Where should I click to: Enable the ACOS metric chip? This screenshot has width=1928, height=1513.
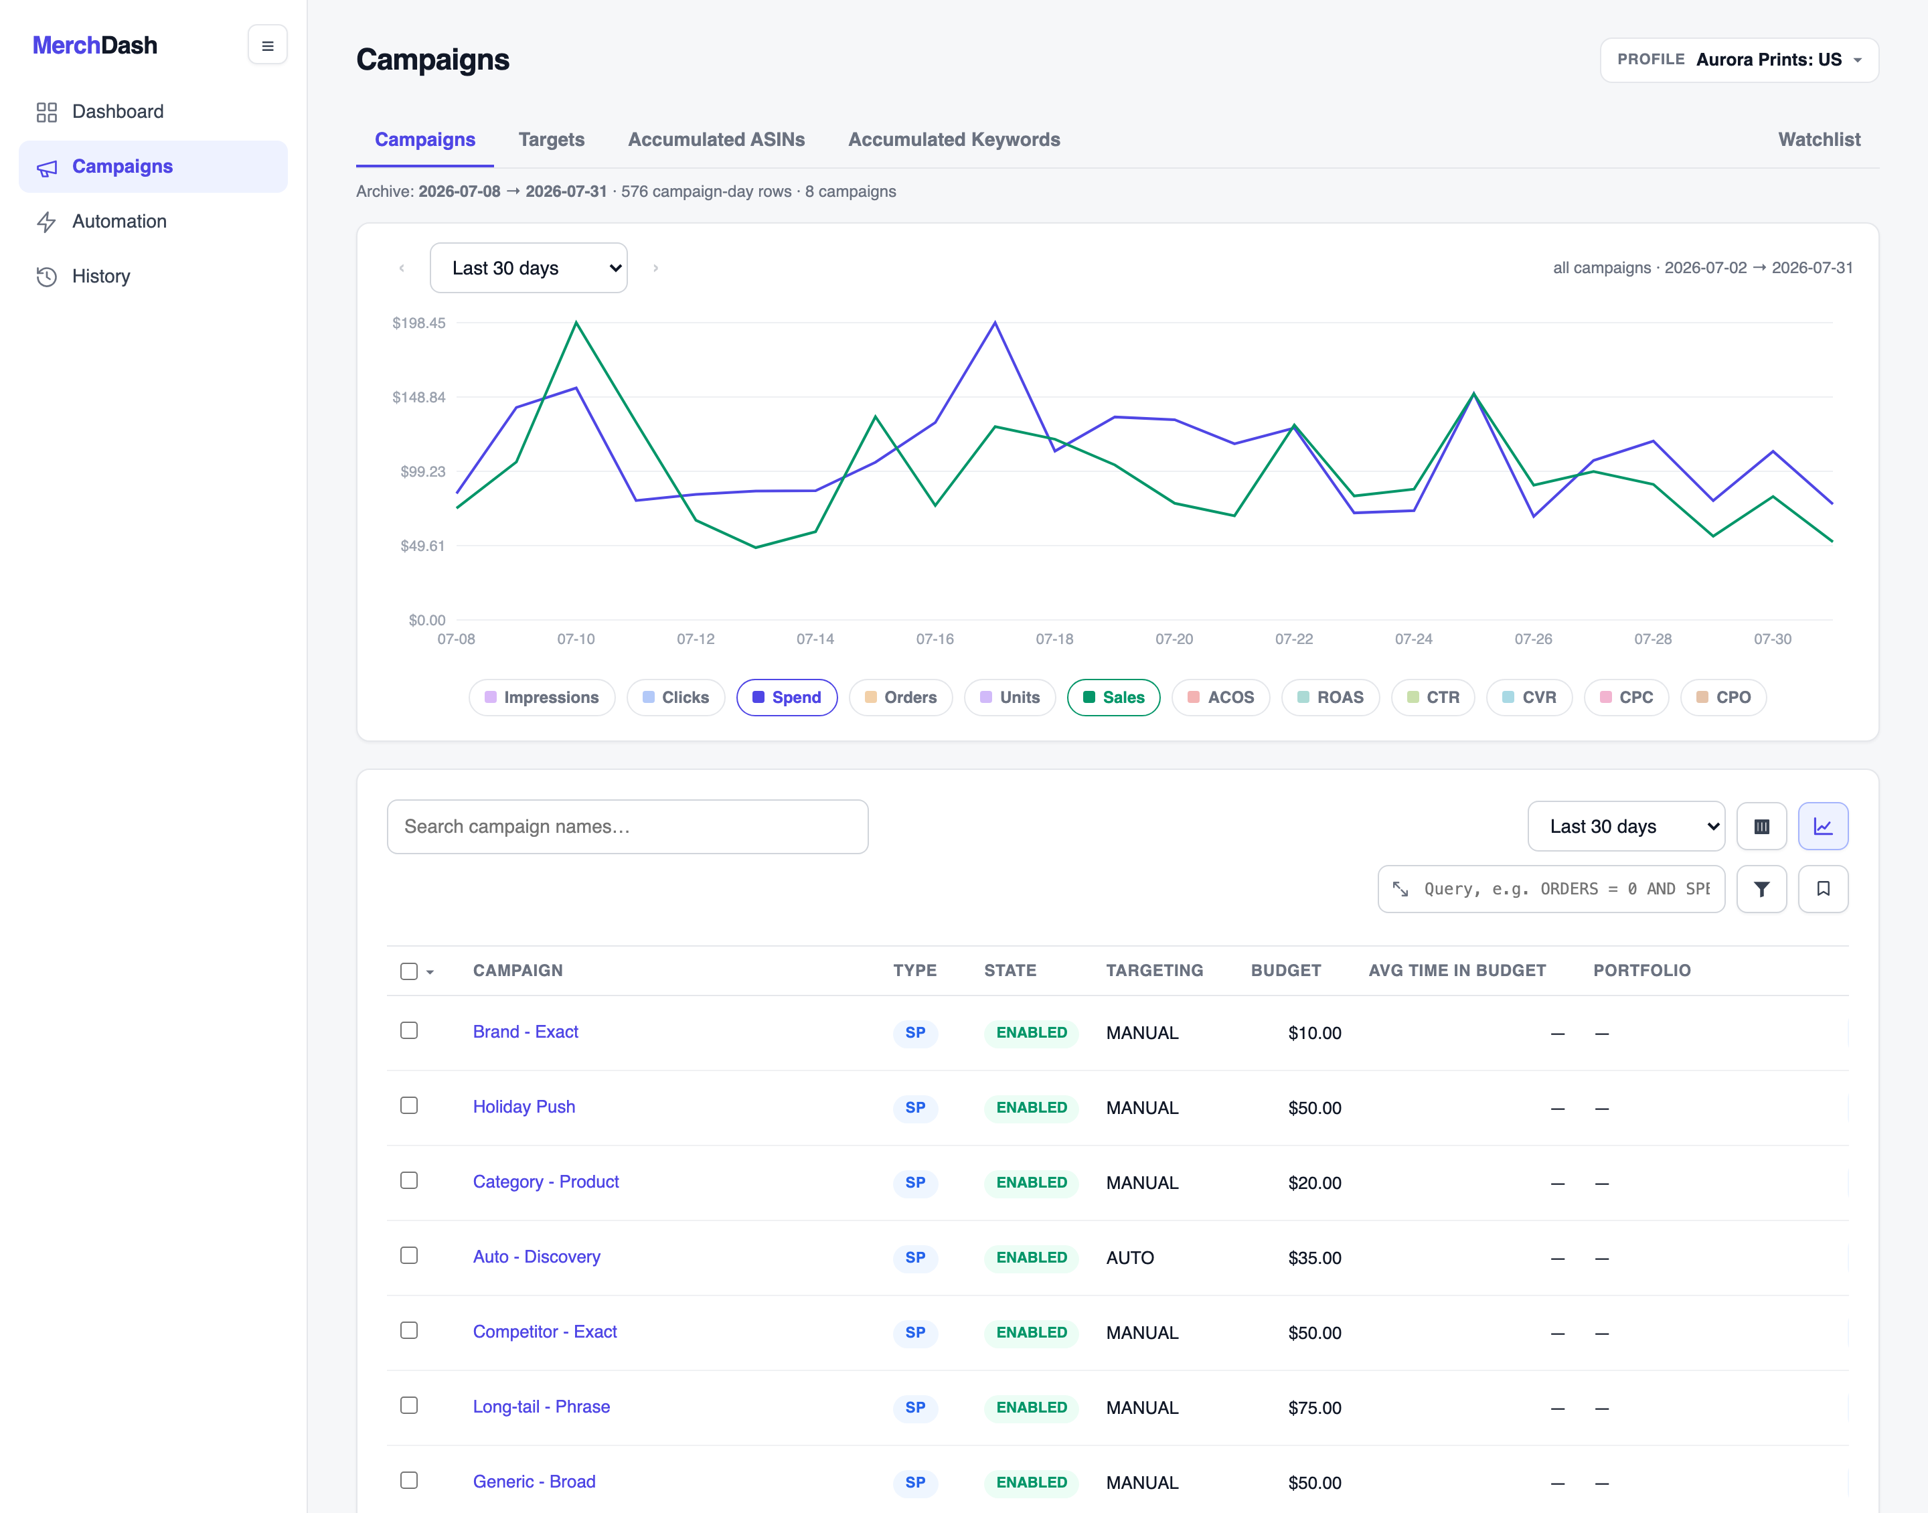tap(1220, 697)
